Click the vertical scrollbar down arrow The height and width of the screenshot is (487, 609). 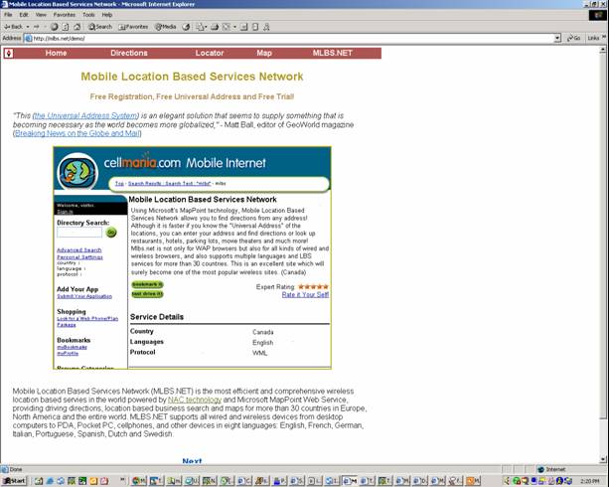pyautogui.click(x=603, y=460)
